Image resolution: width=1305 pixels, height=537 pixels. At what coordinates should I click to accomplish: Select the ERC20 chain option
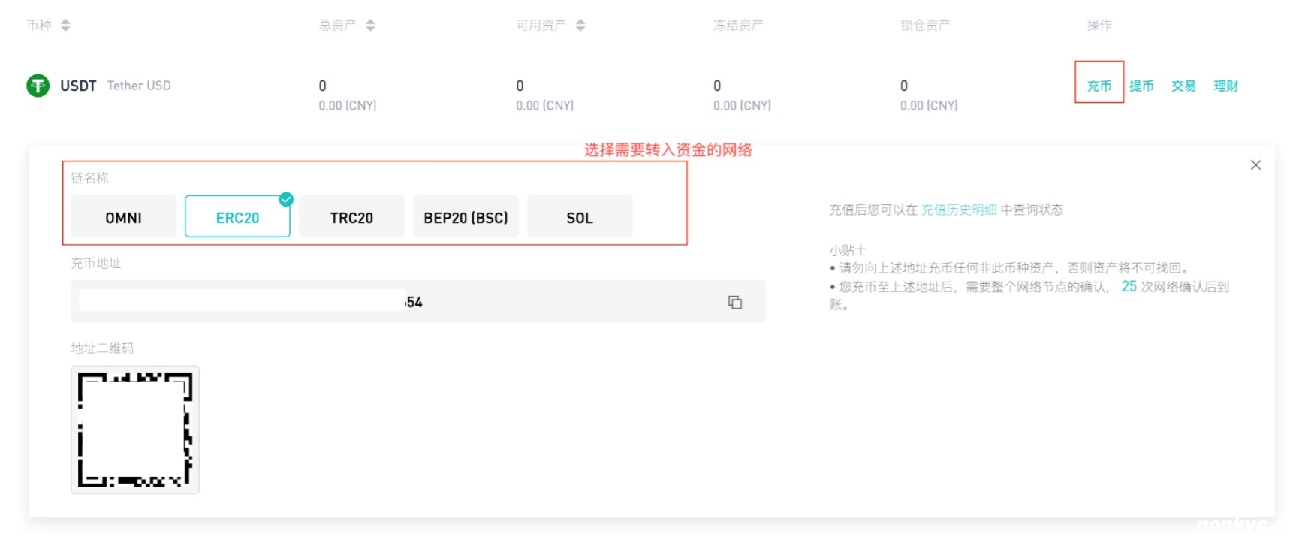pos(237,217)
